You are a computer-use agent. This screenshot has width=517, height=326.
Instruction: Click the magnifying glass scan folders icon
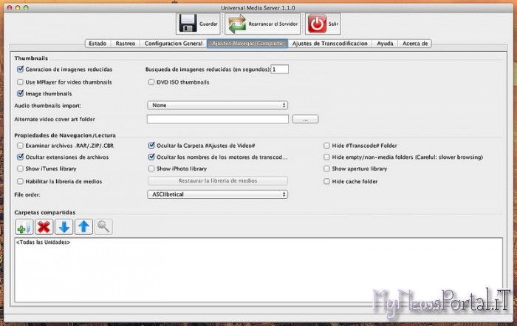[103, 227]
